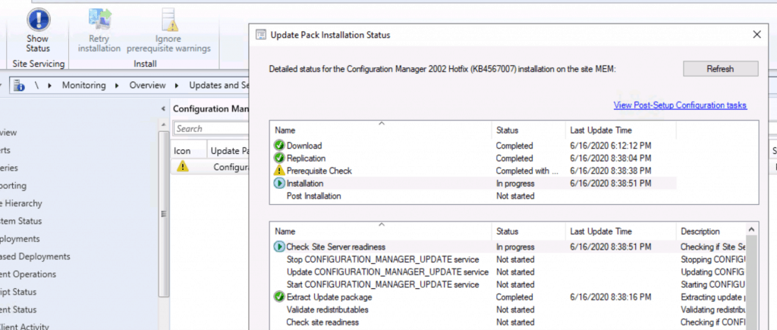Image resolution: width=777 pixels, height=330 pixels.
Task: Click Updates and Servicing breadcrumb segment
Action: click(x=219, y=85)
